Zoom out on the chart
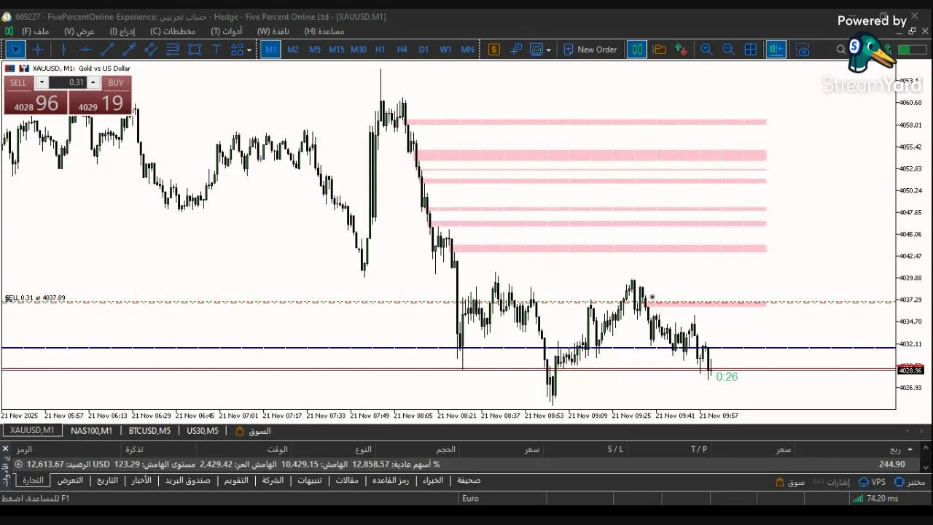The width and height of the screenshot is (933, 525). 728,50
